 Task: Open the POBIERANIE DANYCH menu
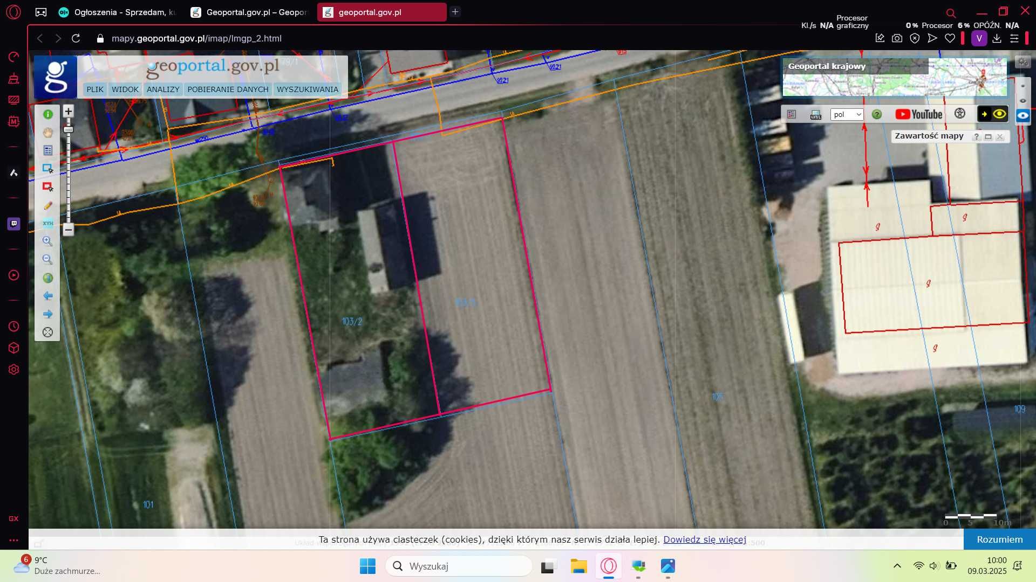(228, 89)
